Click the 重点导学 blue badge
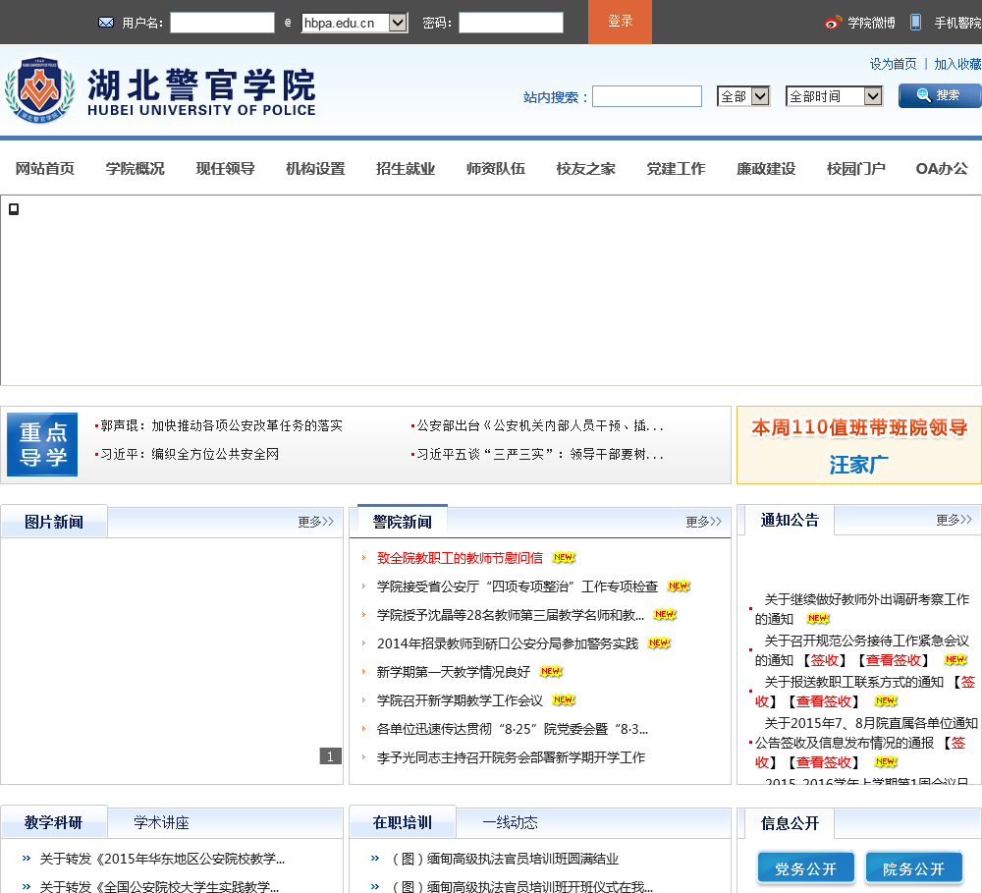 click(x=42, y=444)
